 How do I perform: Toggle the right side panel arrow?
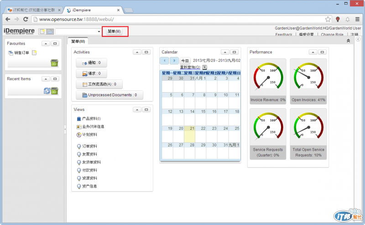tap(358, 39)
